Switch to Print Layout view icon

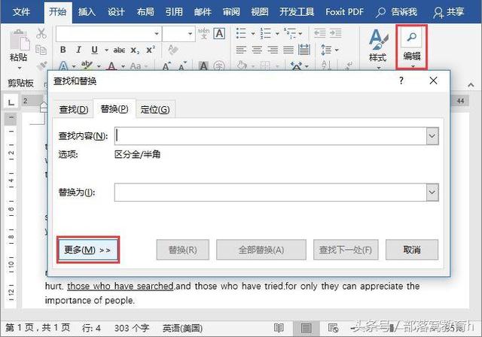(306, 328)
